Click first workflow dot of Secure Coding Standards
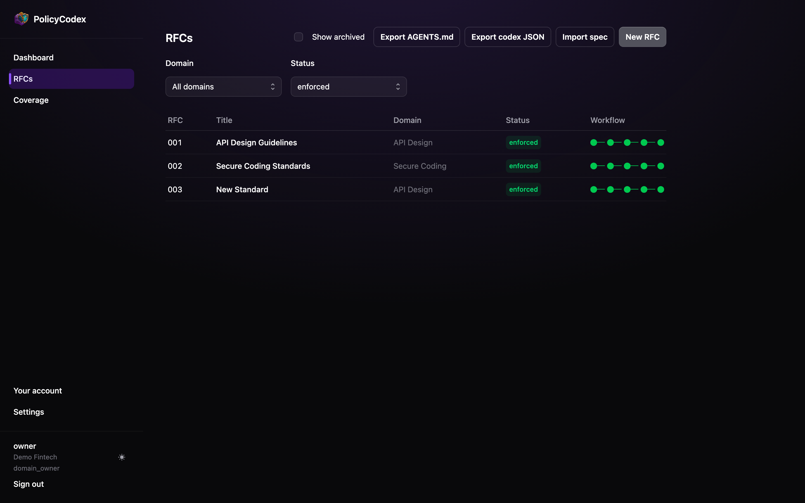 [x=594, y=166]
